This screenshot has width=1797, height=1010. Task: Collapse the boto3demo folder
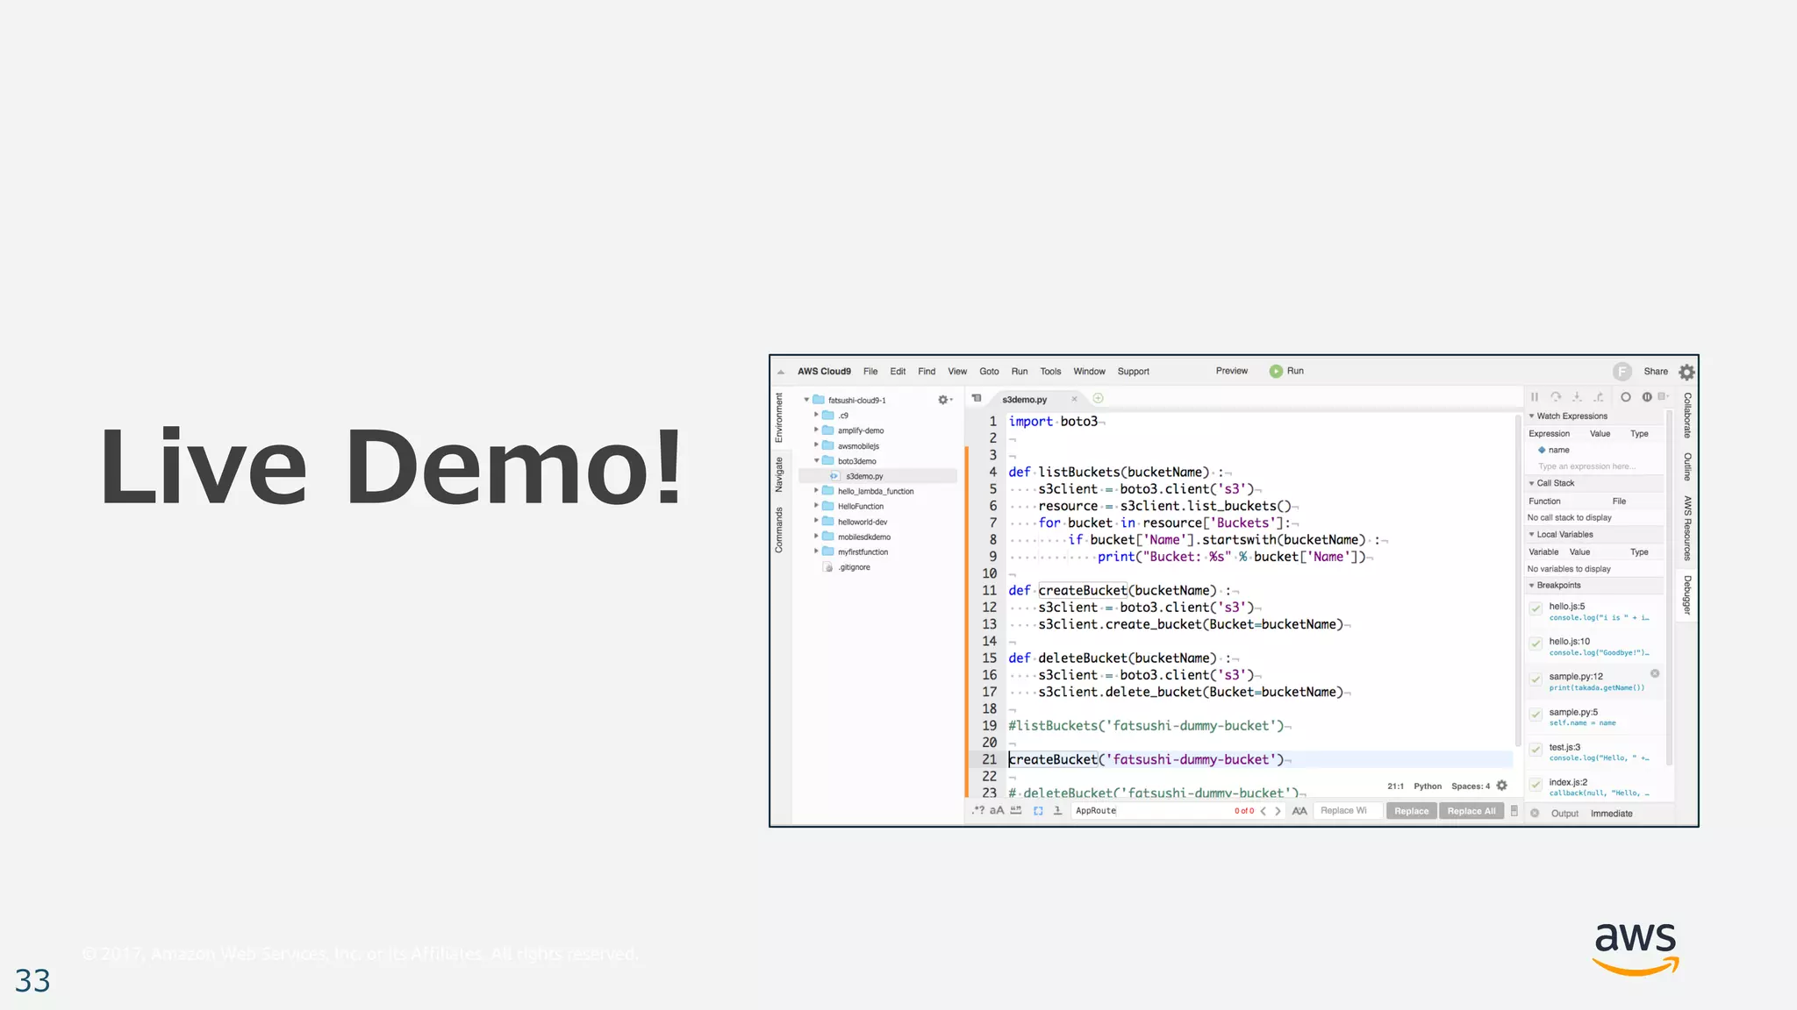click(x=816, y=460)
